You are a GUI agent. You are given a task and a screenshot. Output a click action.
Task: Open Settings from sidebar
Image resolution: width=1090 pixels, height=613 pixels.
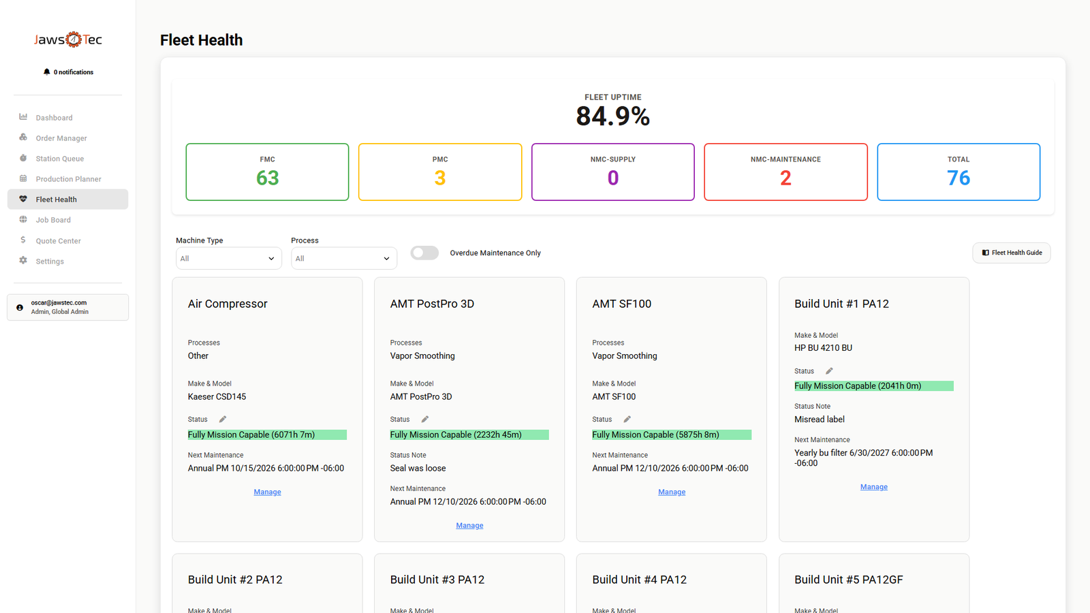click(x=67, y=261)
